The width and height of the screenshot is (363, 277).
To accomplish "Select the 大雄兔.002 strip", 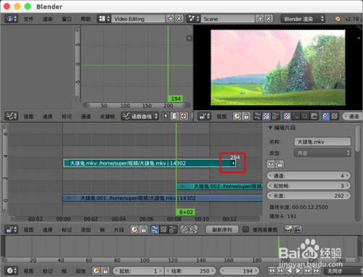I will tap(219, 186).
